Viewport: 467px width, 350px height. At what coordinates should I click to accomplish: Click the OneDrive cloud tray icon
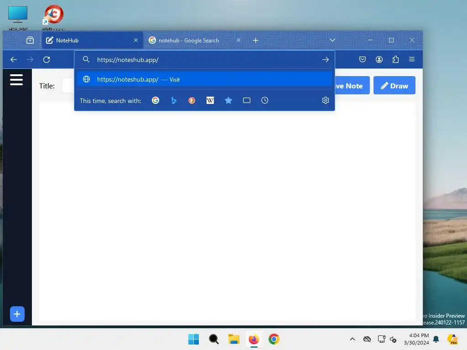coord(367,339)
